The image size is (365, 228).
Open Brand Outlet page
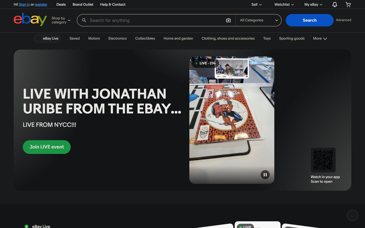pos(83,5)
